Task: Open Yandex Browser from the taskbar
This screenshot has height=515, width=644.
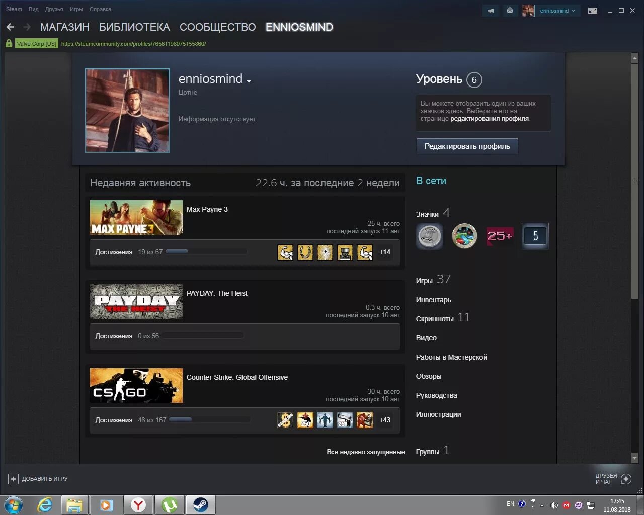Action: [138, 505]
